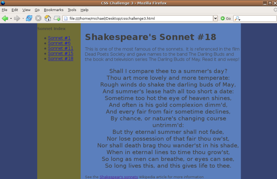The image size is (277, 179).
Task: Click the green Go button
Action: 226,19
